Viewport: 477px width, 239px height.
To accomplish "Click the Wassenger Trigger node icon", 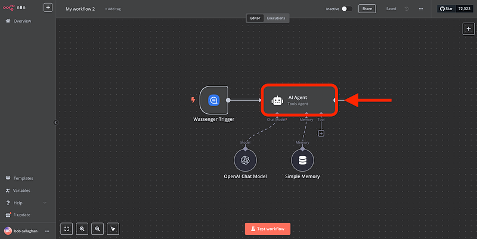I will tap(213, 100).
